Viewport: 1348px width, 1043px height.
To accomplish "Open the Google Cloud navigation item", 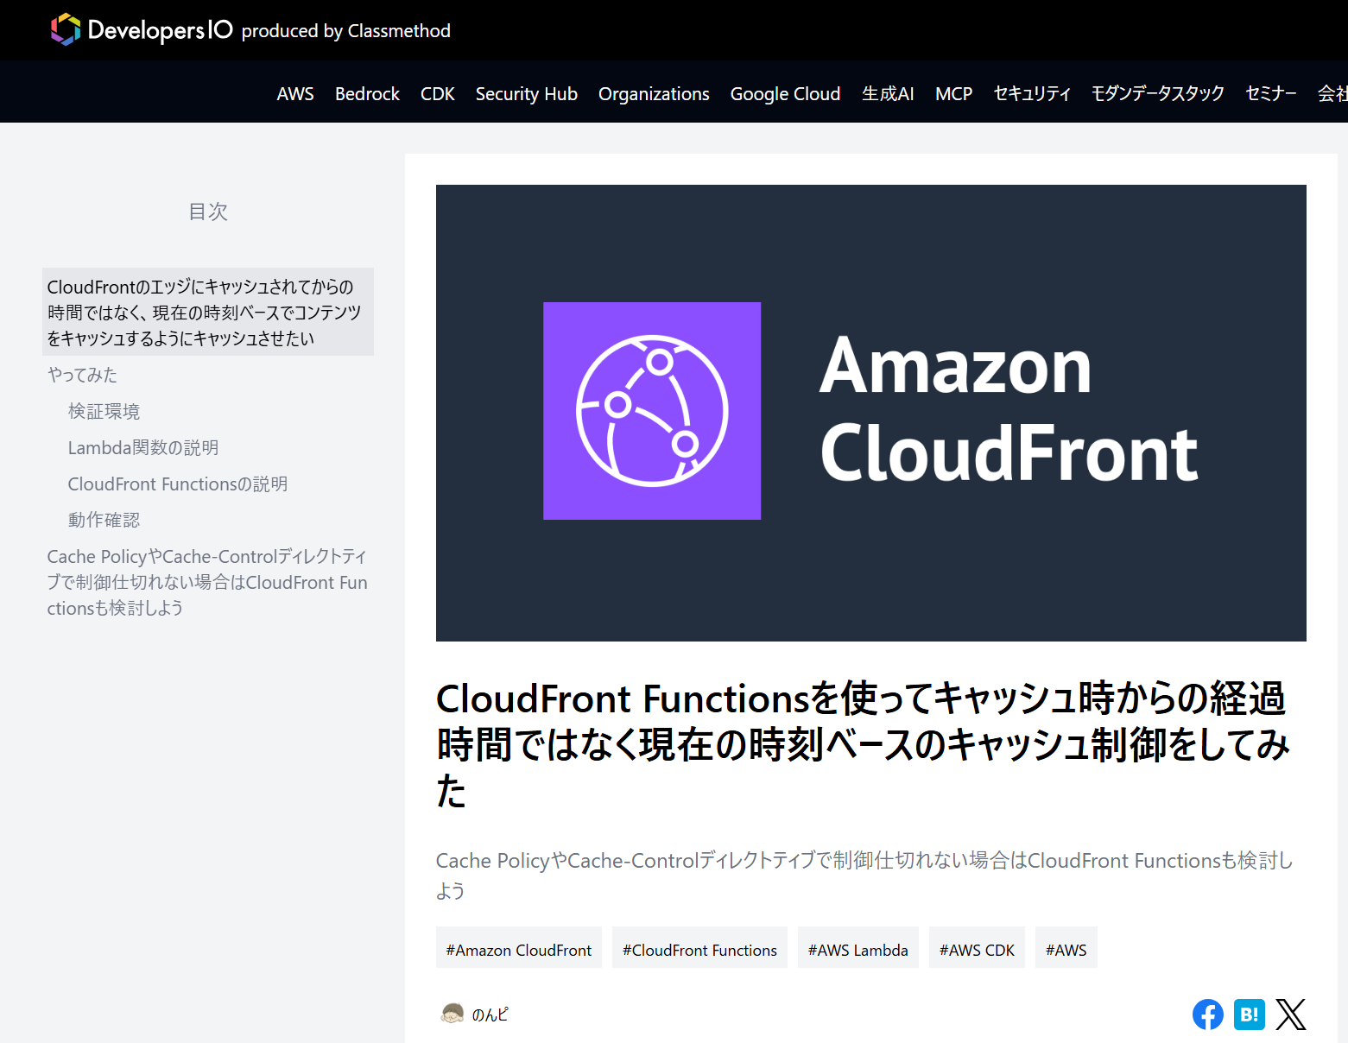I will (x=785, y=93).
